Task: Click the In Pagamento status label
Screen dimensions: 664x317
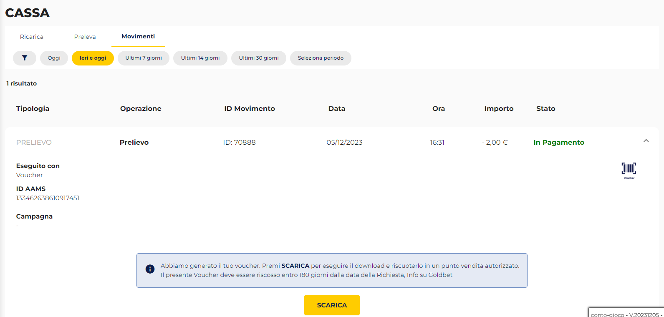Action: click(558, 142)
